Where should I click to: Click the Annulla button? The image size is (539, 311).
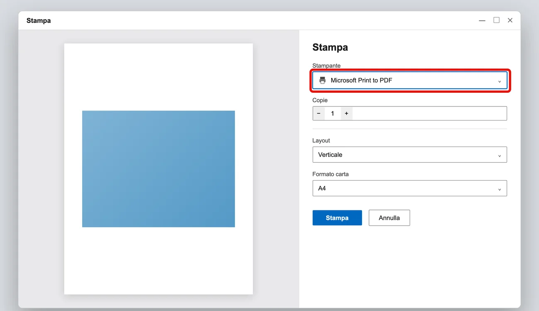[x=389, y=218]
